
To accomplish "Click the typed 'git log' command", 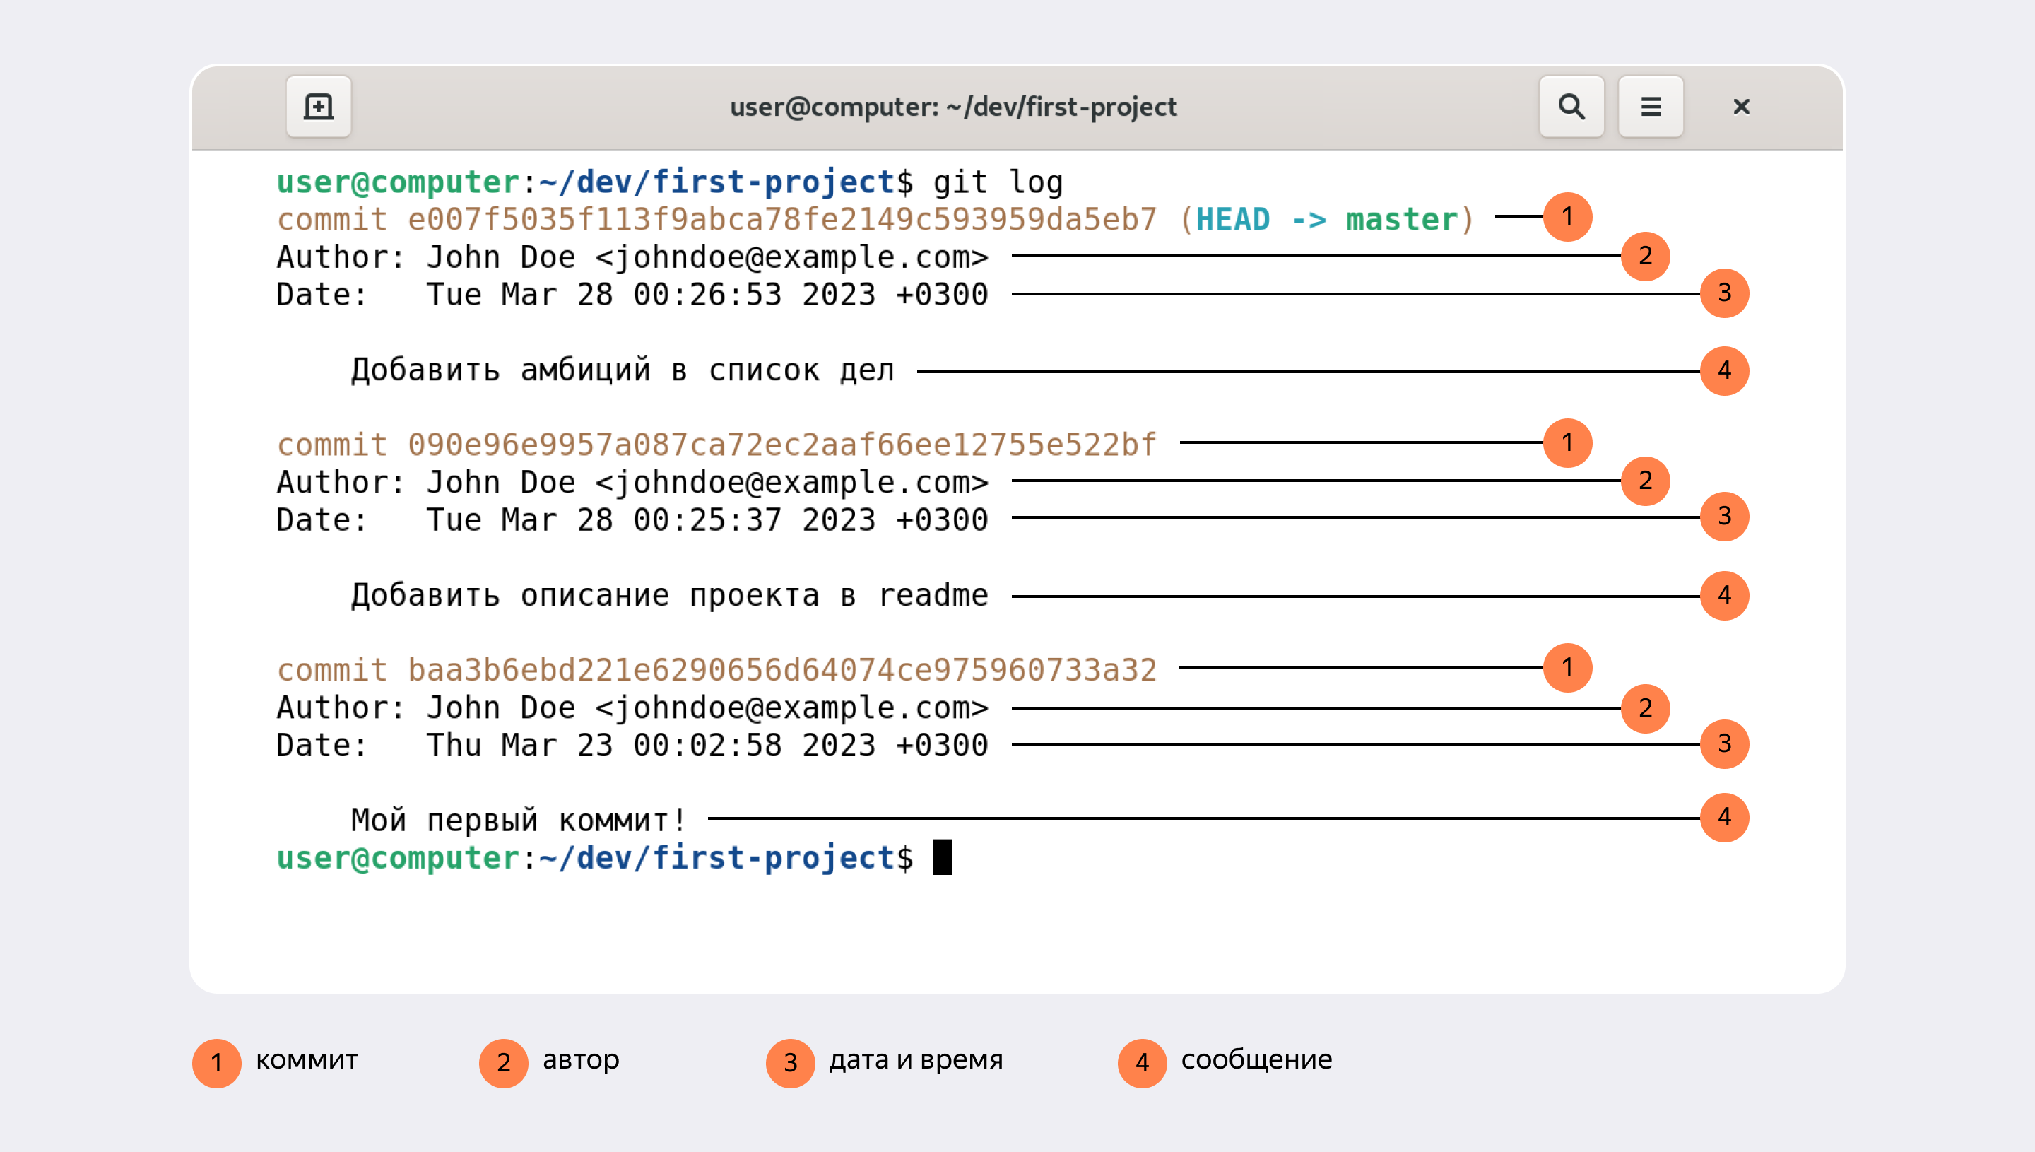I will 998,183.
